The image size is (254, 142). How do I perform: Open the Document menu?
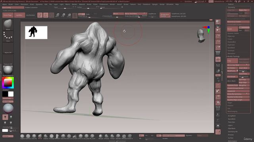(24, 4)
